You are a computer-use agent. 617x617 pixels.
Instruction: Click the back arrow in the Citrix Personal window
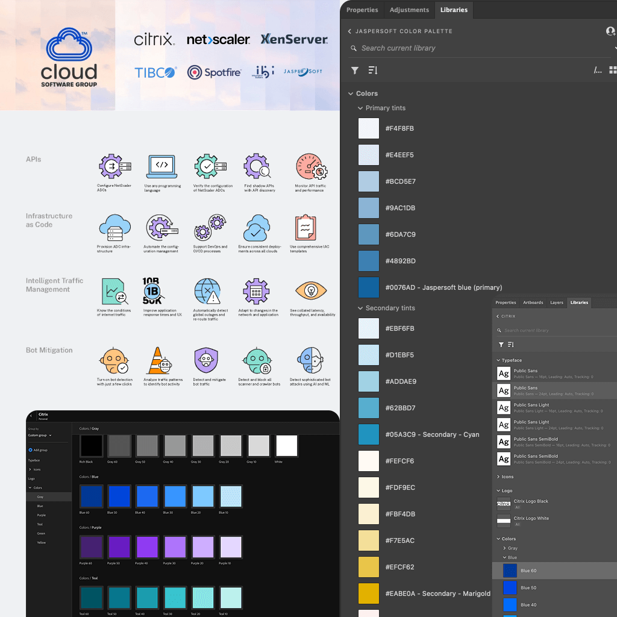coord(31,416)
